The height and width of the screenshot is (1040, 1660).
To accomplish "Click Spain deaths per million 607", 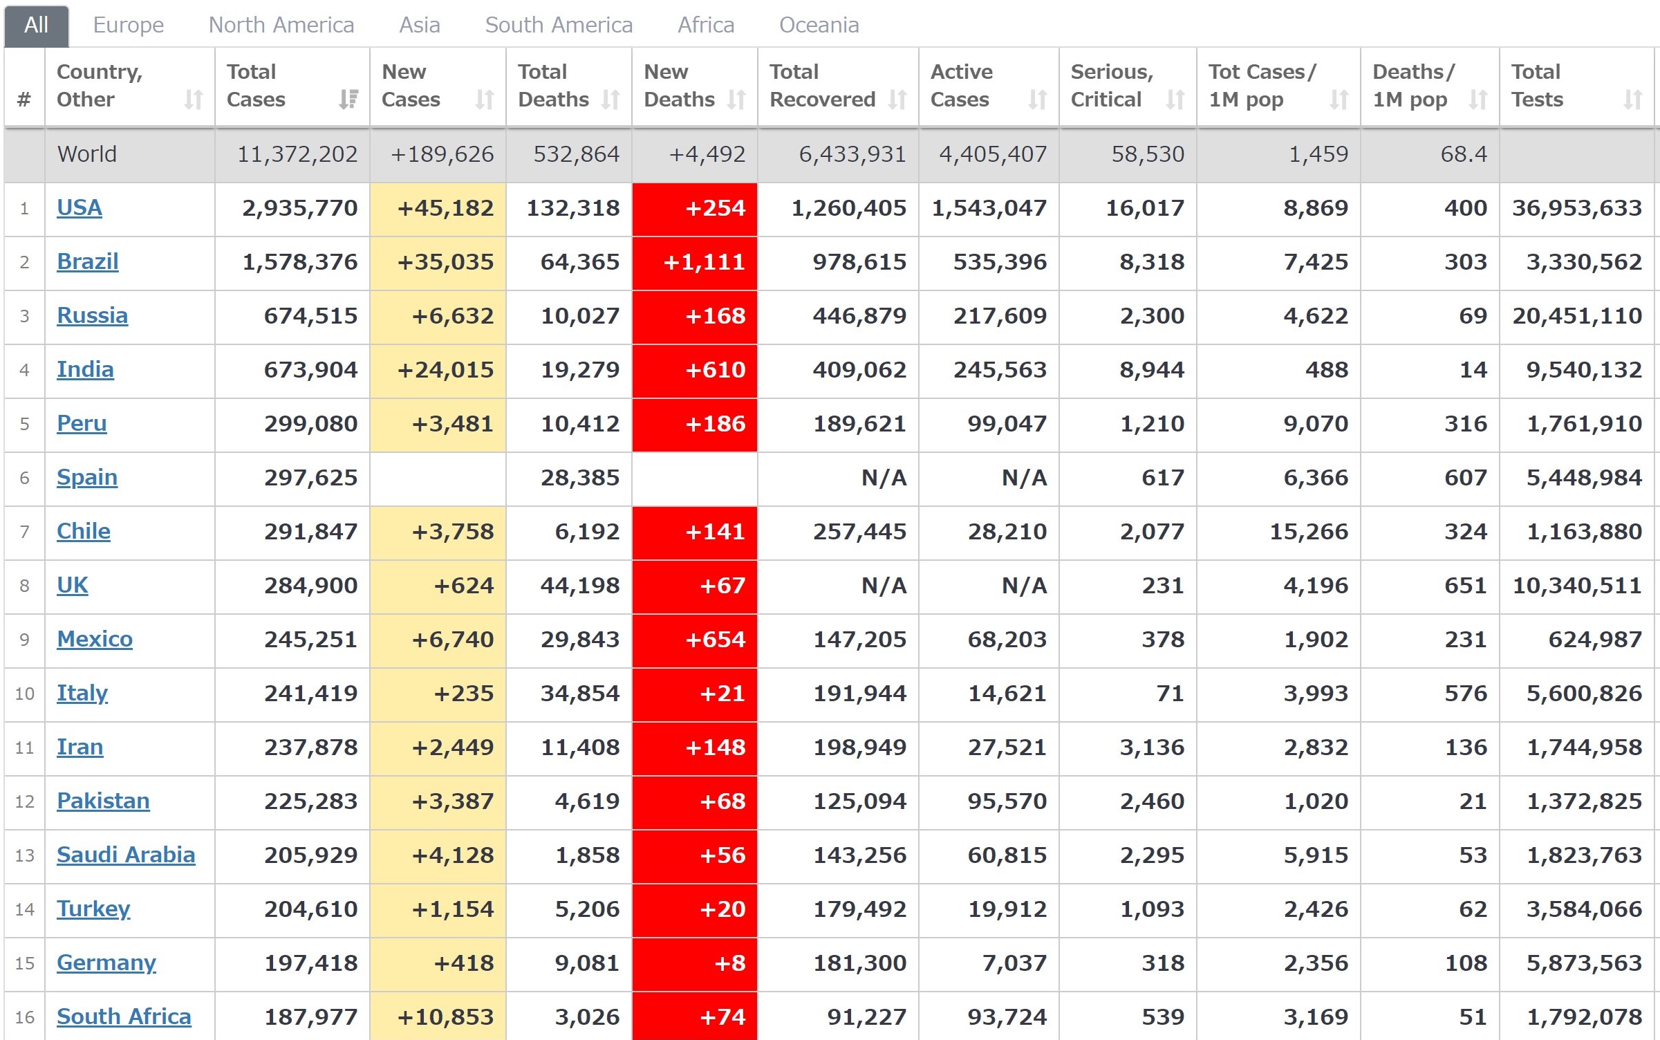I will (x=1466, y=477).
